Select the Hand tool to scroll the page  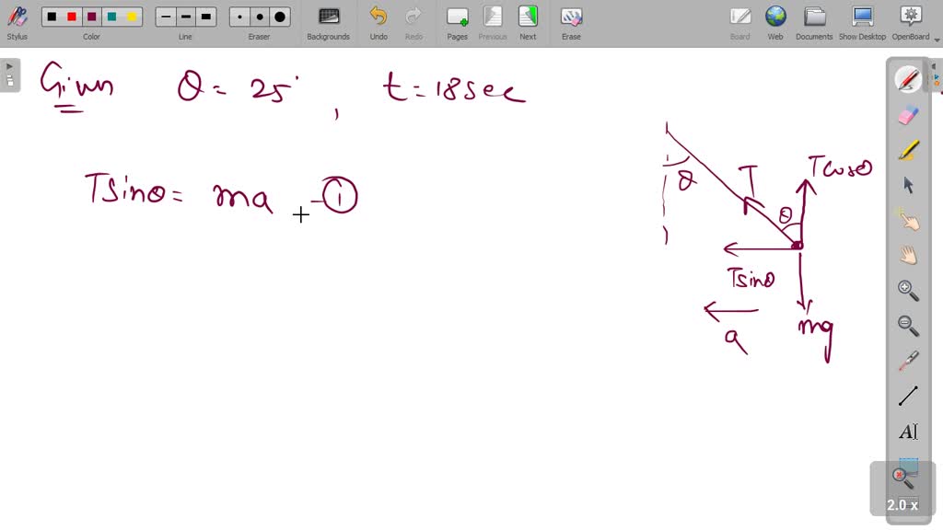tap(907, 255)
